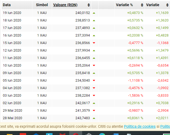Click the Variatie % header label
This screenshot has height=135, width=170.
tap(124, 5)
